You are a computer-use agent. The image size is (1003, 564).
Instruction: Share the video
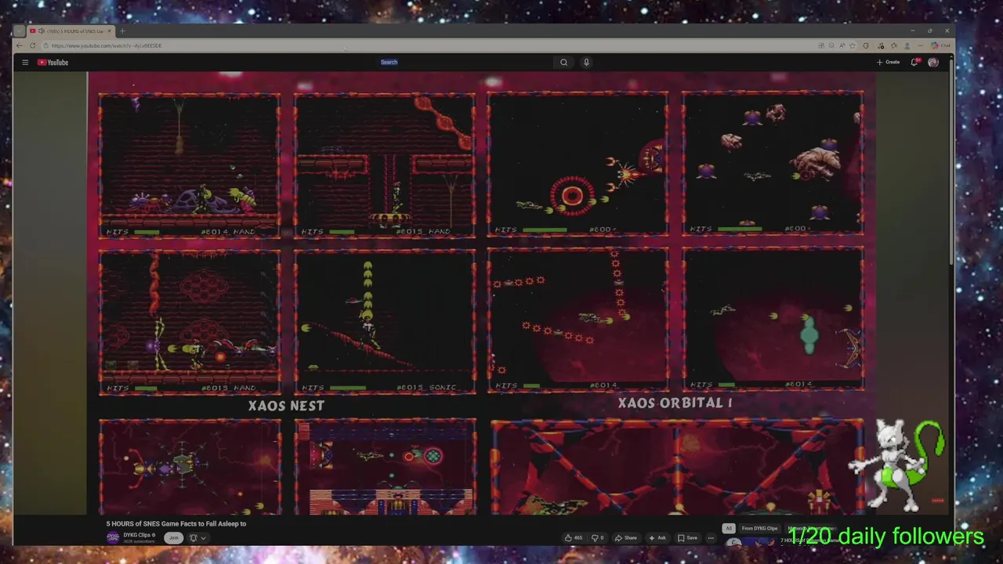pos(625,538)
